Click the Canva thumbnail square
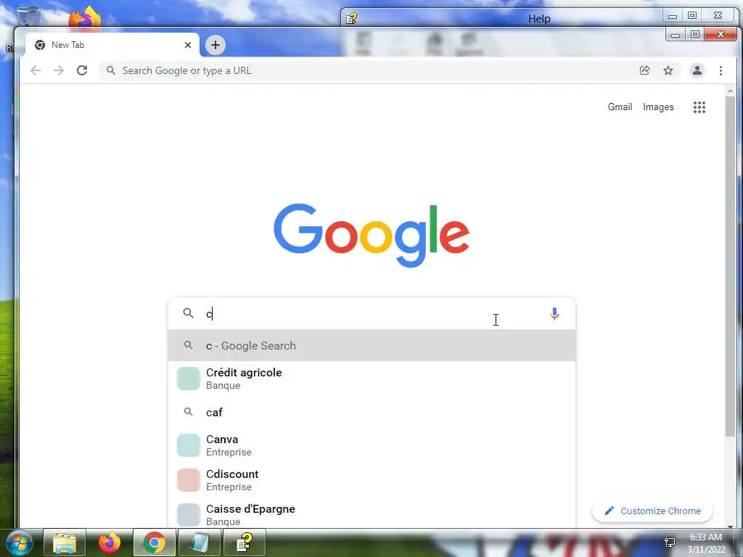743x557 pixels. [x=189, y=445]
